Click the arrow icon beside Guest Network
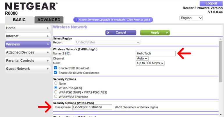 48,69
